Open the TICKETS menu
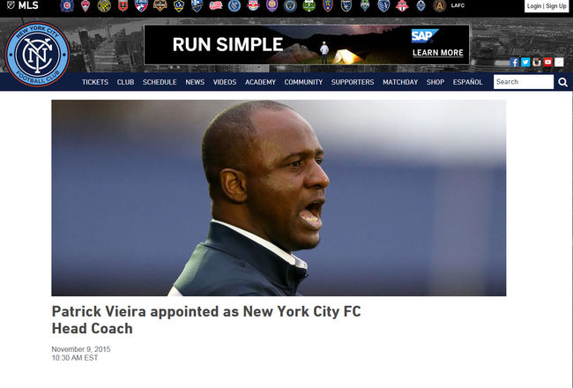Image resolution: width=573 pixels, height=388 pixels. coord(95,82)
